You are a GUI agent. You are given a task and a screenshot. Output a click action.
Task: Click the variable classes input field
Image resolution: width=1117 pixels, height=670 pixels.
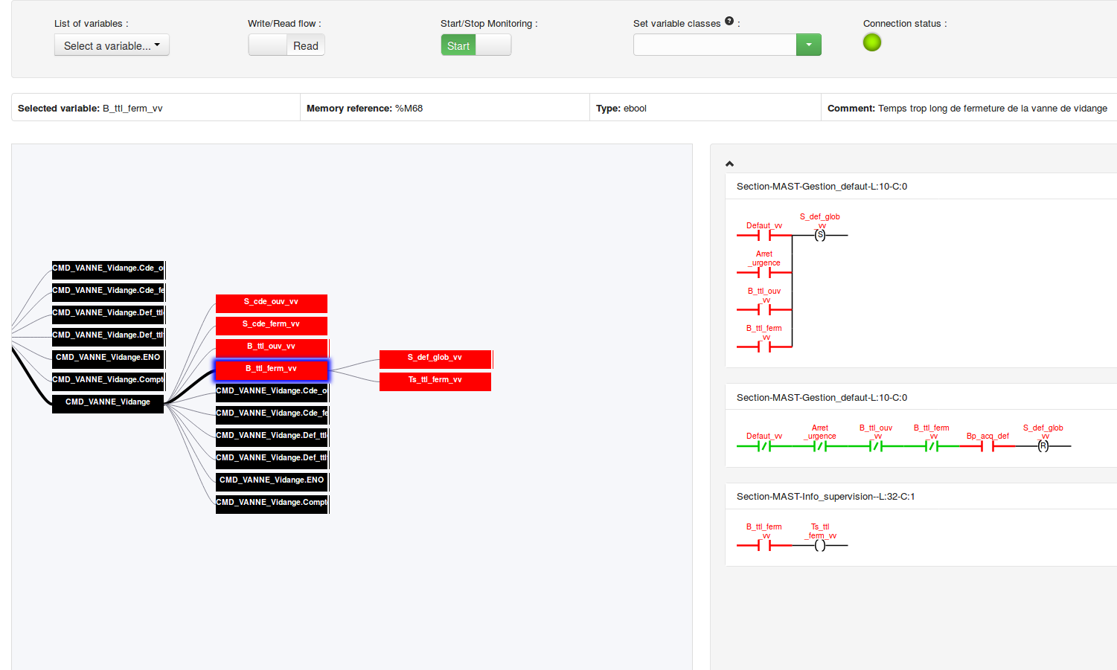click(x=714, y=45)
